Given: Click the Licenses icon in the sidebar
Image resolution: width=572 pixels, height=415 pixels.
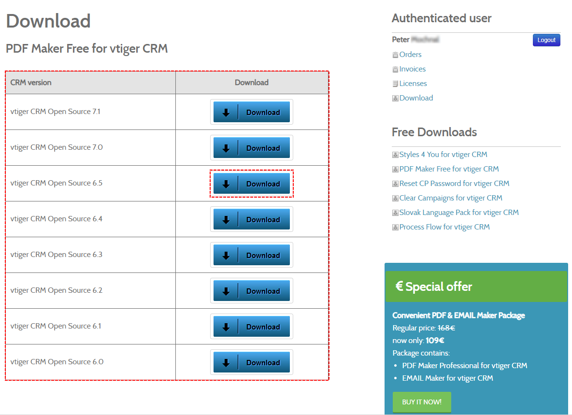Looking at the screenshot, I should coord(395,83).
